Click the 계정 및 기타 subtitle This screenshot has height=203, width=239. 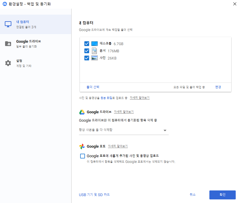click(x=24, y=66)
